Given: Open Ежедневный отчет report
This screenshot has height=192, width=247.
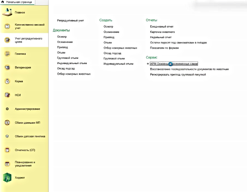Looking at the screenshot, I should [x=161, y=26].
